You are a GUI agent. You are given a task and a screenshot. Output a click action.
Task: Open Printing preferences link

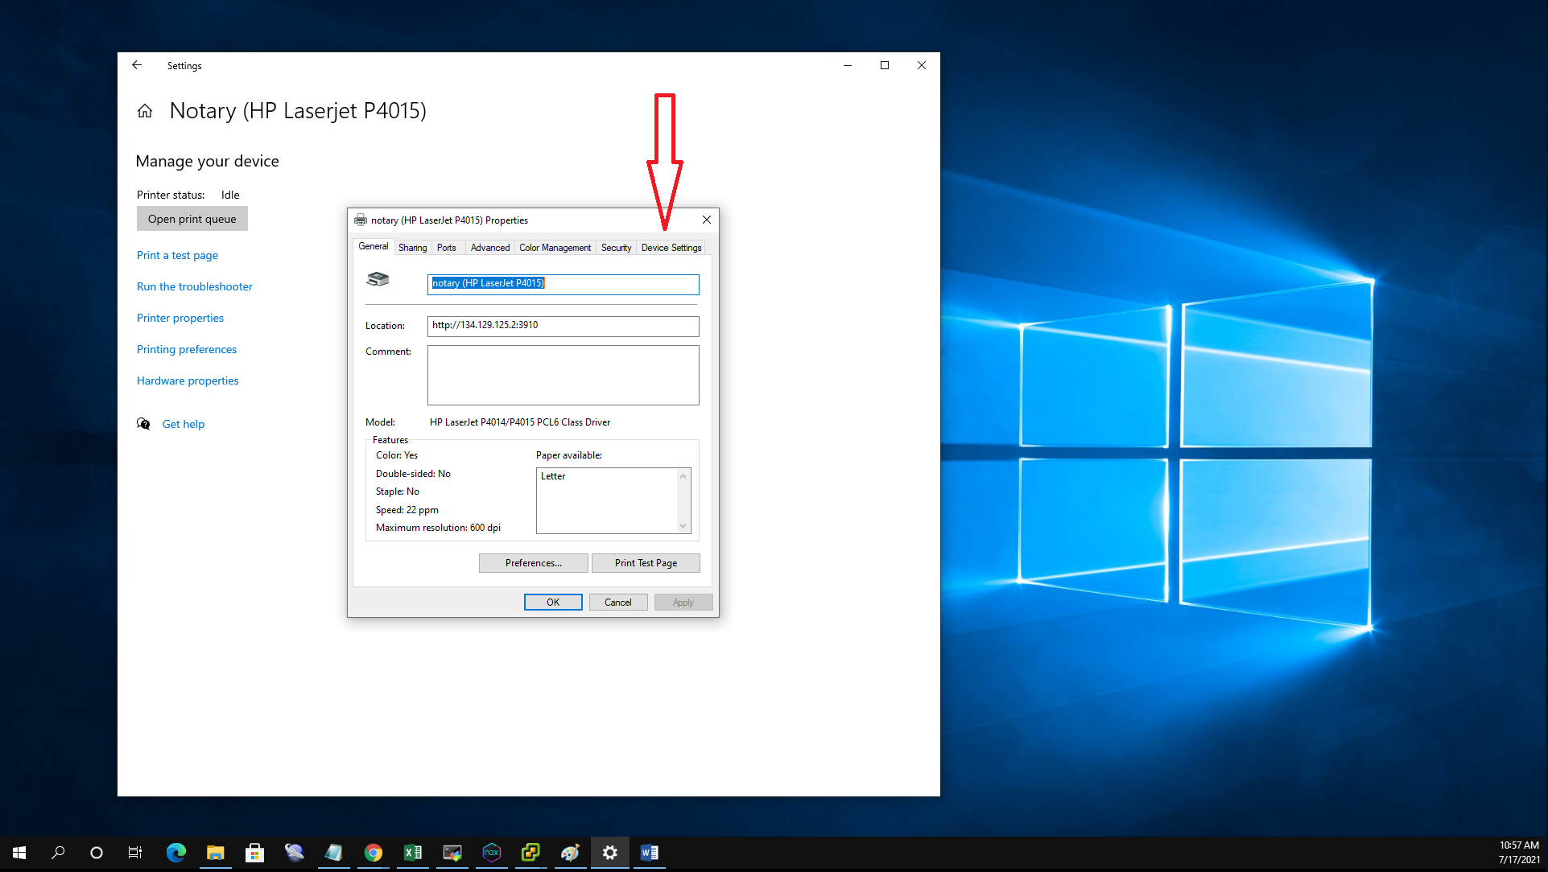pyautogui.click(x=187, y=349)
